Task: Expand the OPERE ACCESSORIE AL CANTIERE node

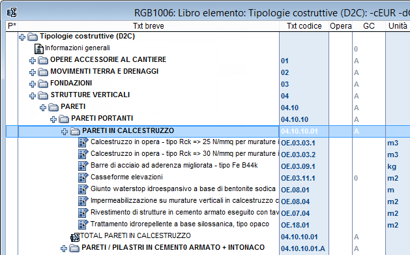Action: 33,61
